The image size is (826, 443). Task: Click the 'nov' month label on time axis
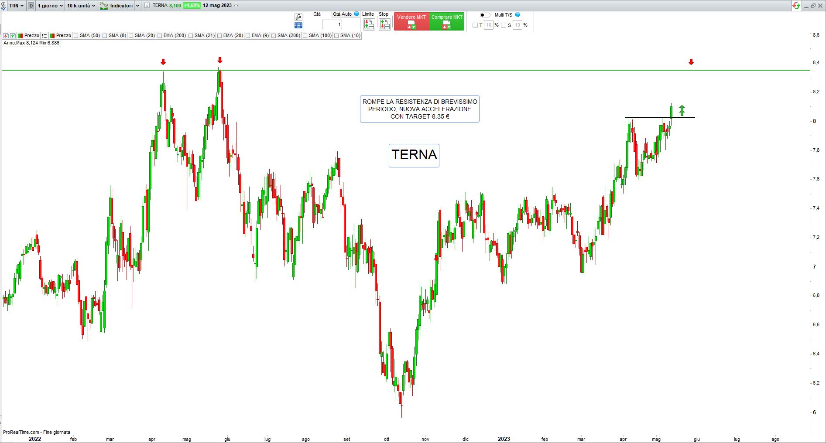click(x=425, y=439)
